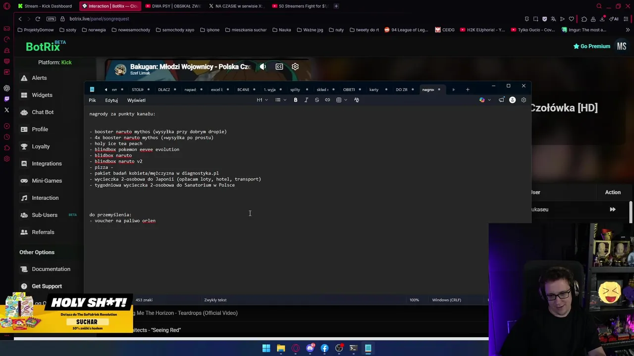Click the Notepad account profile icon
This screenshot has height=356, width=634.
[x=513, y=100]
